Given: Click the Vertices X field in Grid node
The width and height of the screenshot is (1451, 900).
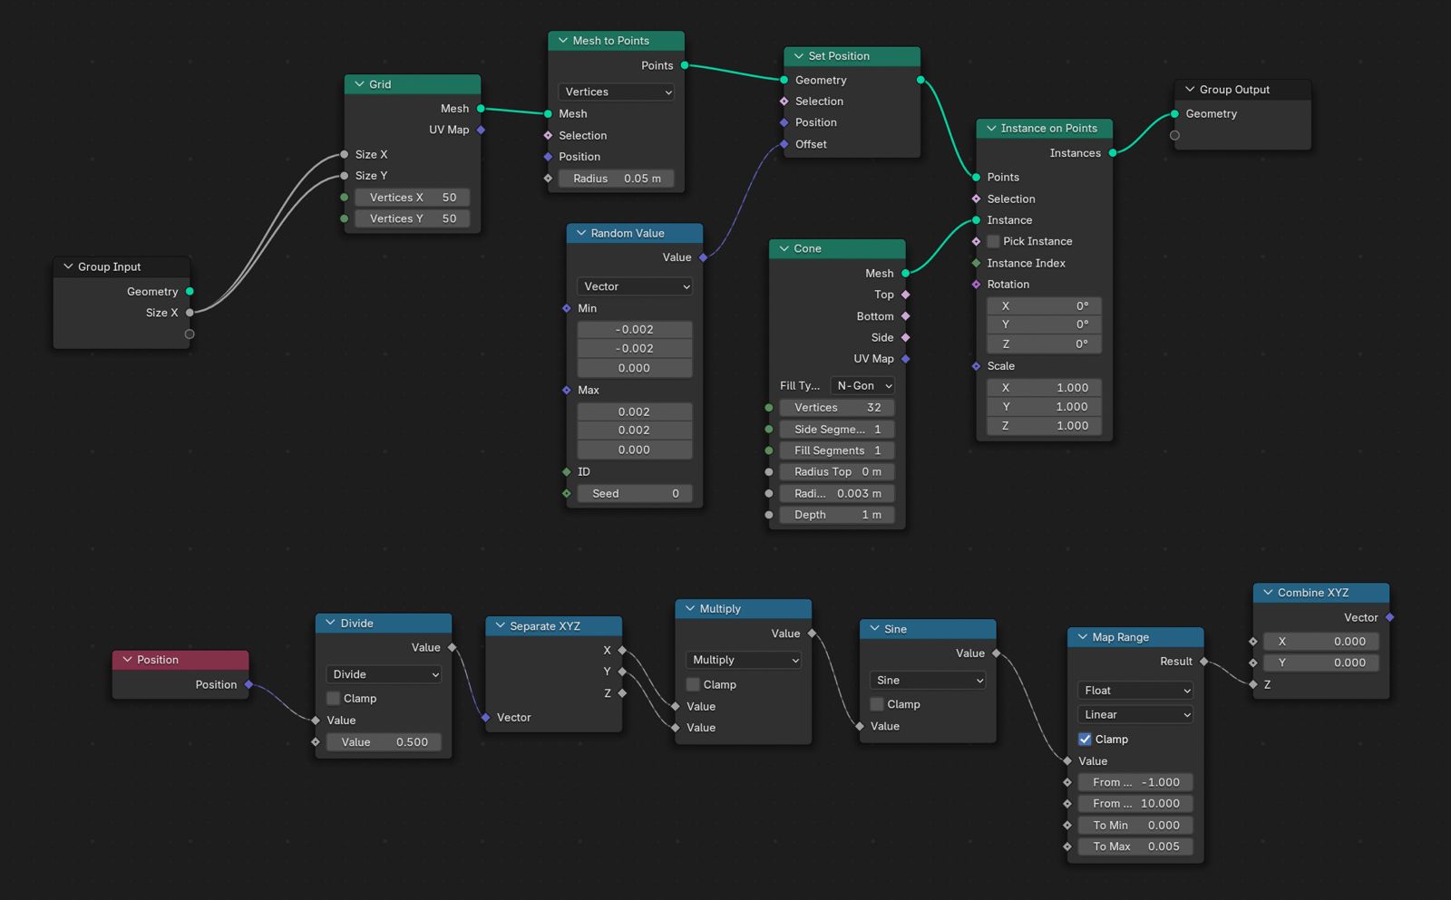Looking at the screenshot, I should 412,197.
